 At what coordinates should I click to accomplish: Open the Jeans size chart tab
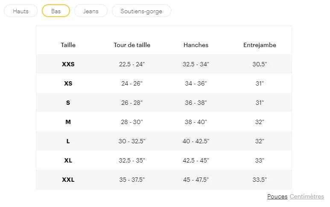tap(91, 11)
